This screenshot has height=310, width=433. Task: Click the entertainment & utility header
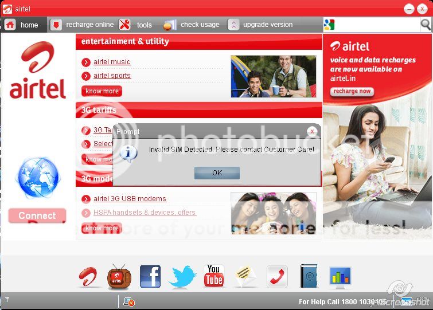tap(199, 42)
